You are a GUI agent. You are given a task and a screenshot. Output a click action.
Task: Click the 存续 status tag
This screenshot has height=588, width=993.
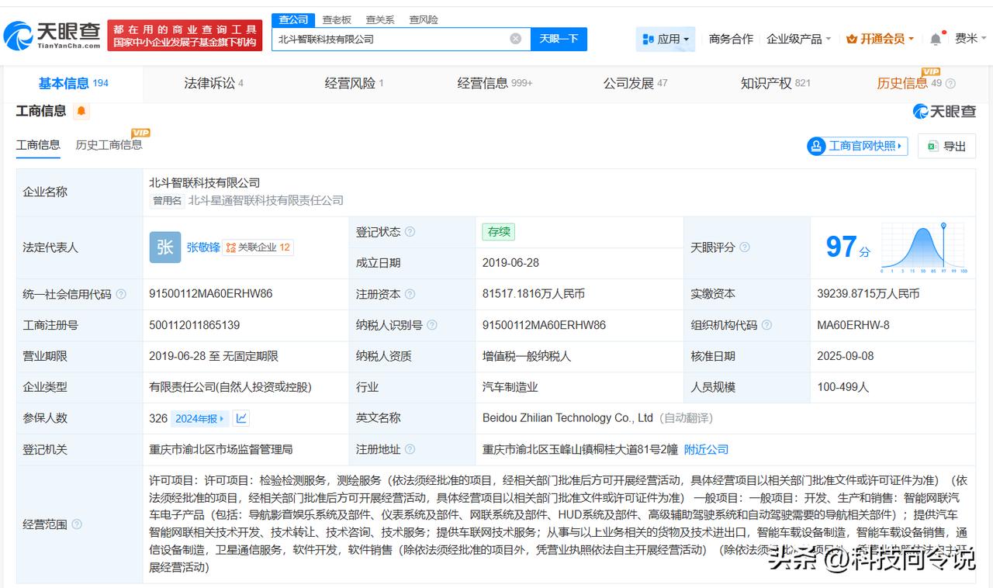click(498, 232)
